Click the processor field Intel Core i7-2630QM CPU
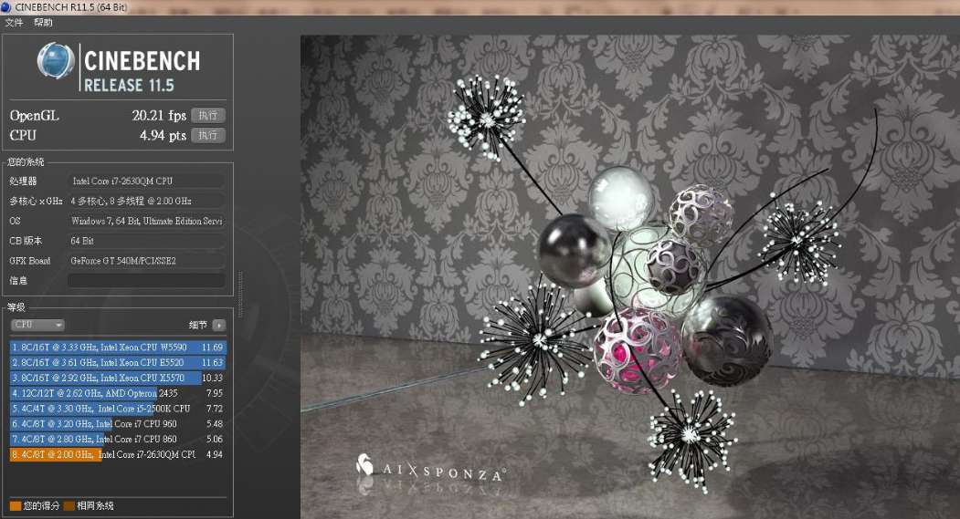 pos(146,181)
